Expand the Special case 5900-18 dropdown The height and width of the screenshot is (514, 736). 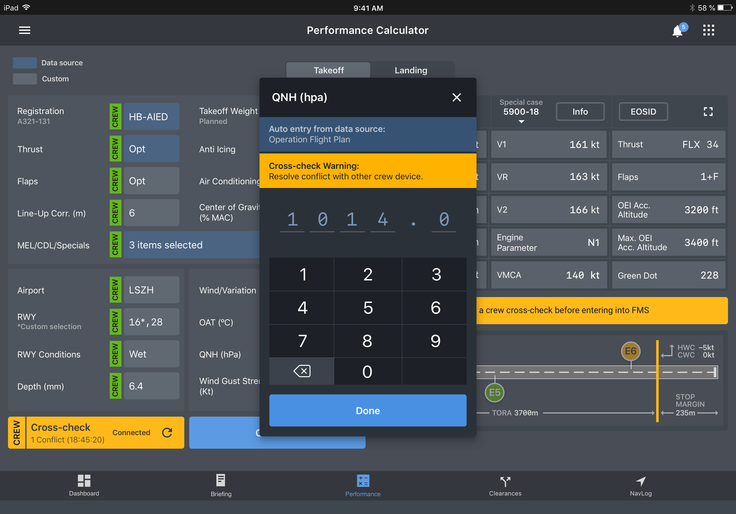[521, 112]
